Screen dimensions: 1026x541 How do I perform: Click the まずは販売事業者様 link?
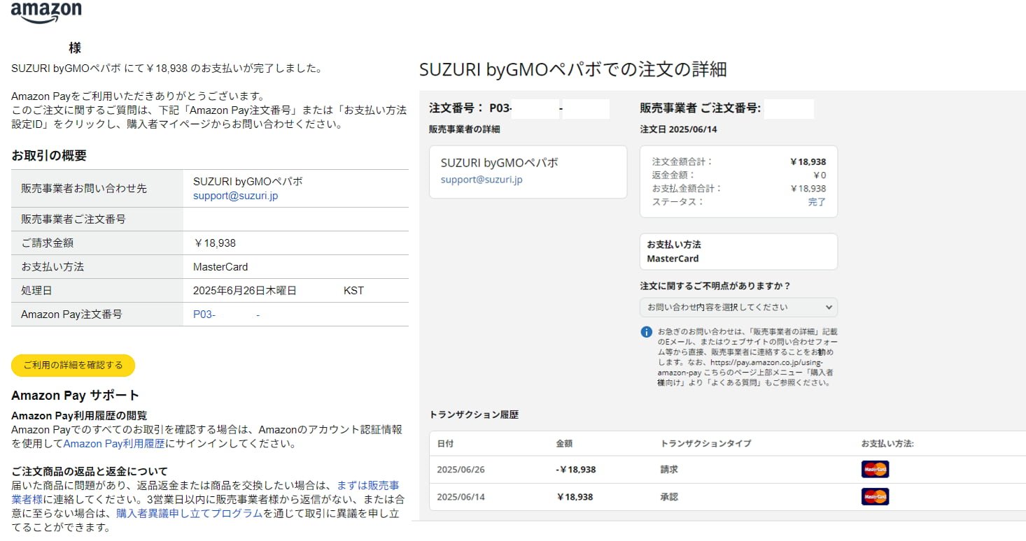click(207, 492)
